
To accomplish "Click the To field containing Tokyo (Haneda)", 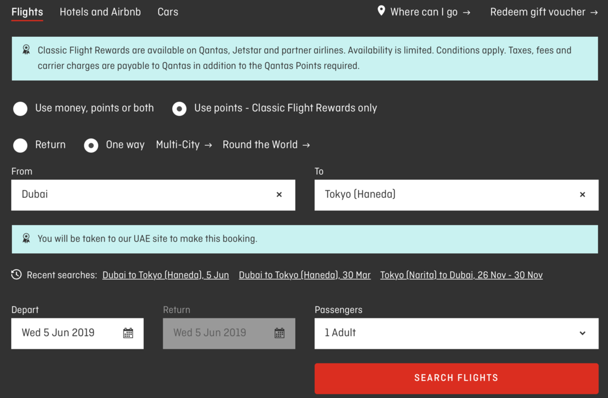I will click(x=457, y=195).
